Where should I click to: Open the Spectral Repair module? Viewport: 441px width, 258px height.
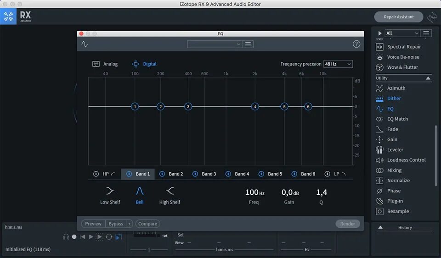click(x=399, y=47)
